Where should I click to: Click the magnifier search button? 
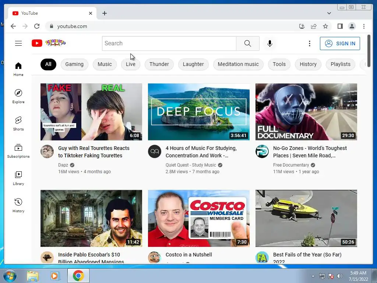(x=248, y=43)
